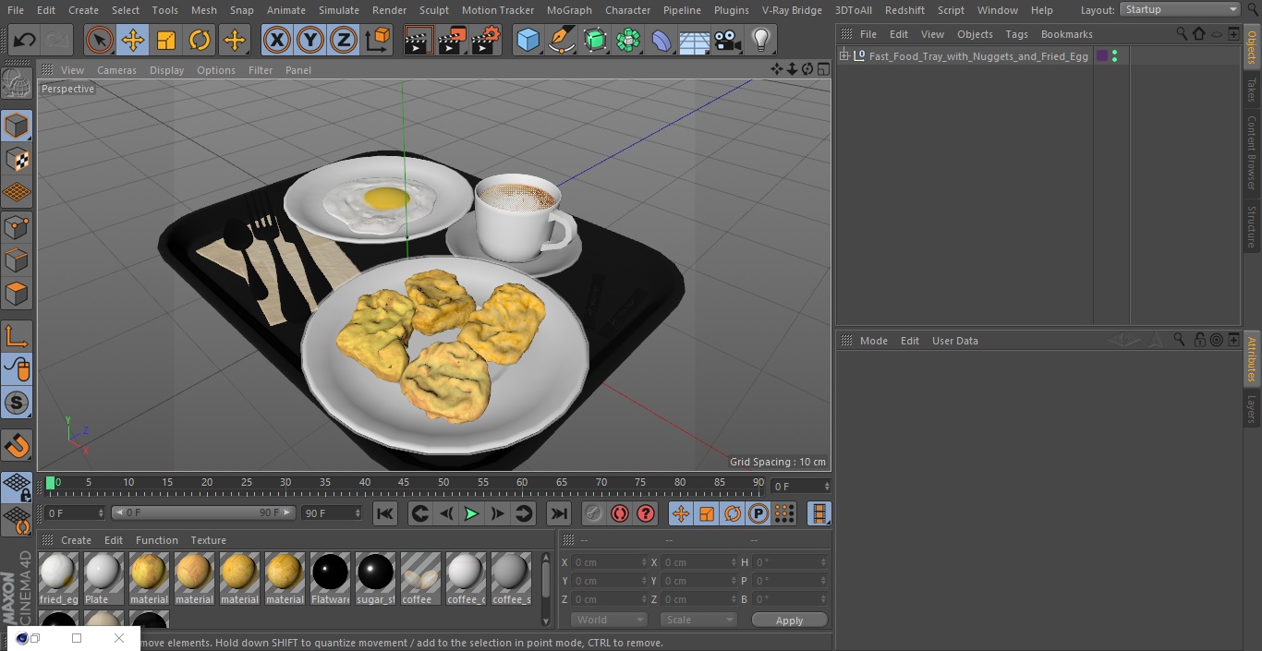
Task: Toggle the X axis lock
Action: [x=277, y=40]
